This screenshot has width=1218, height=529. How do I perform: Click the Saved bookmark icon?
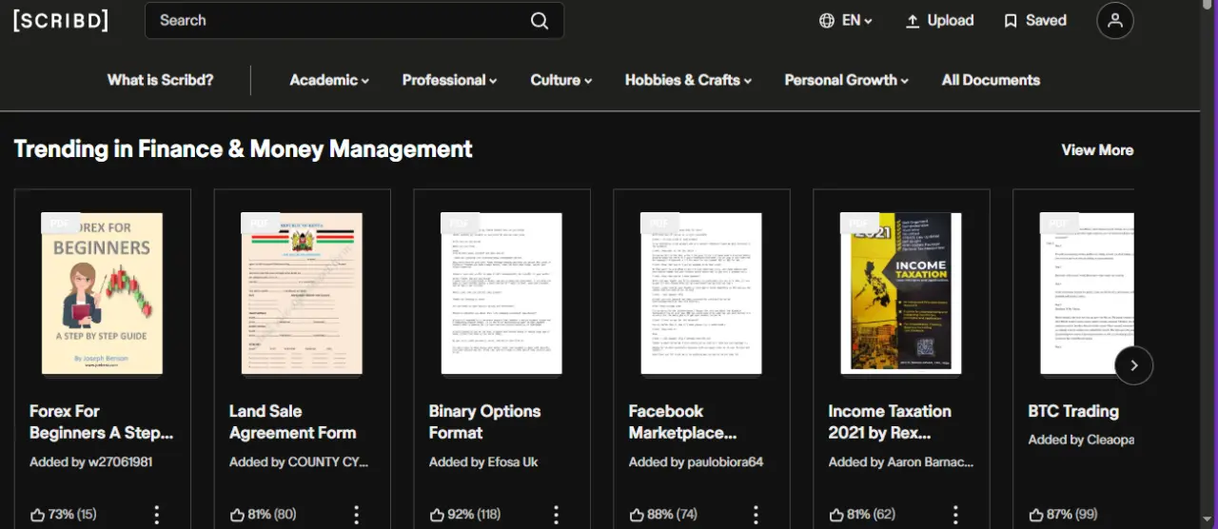(x=1011, y=21)
